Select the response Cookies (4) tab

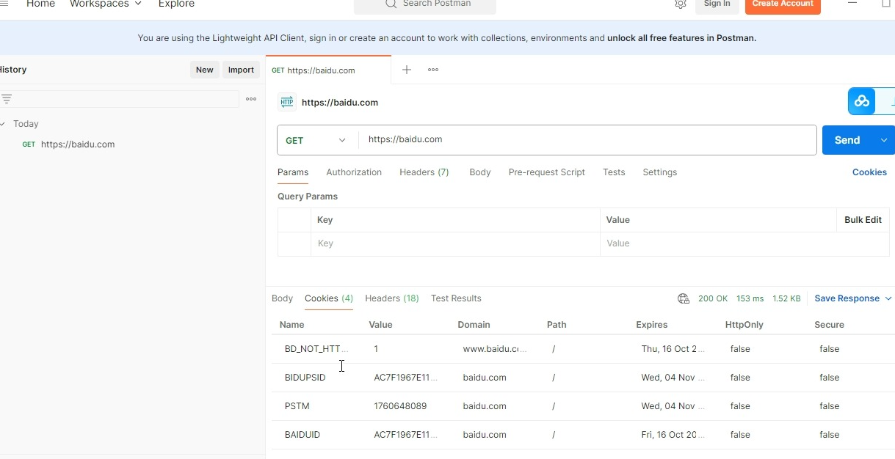pos(329,298)
